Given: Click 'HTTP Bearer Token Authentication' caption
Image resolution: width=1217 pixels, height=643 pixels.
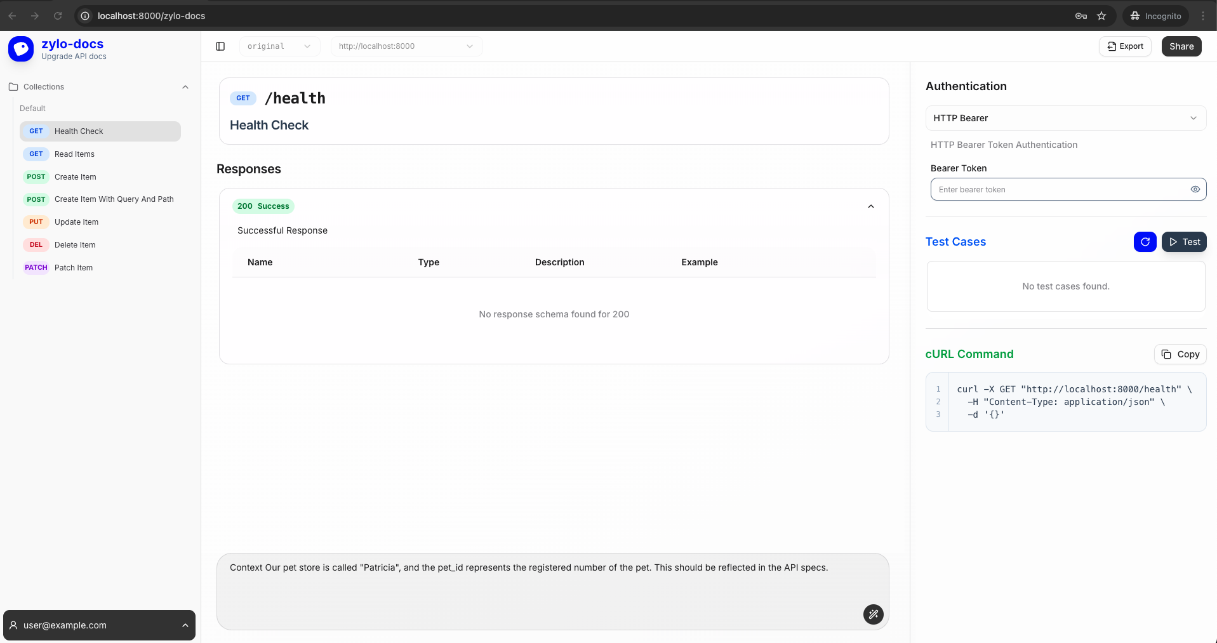Looking at the screenshot, I should coord(1004,145).
